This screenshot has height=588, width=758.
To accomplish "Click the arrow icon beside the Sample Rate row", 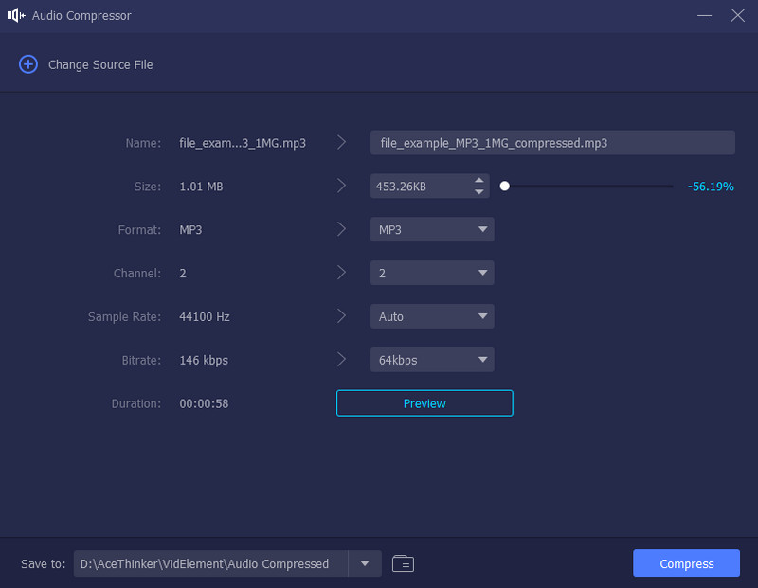I will 341,316.
